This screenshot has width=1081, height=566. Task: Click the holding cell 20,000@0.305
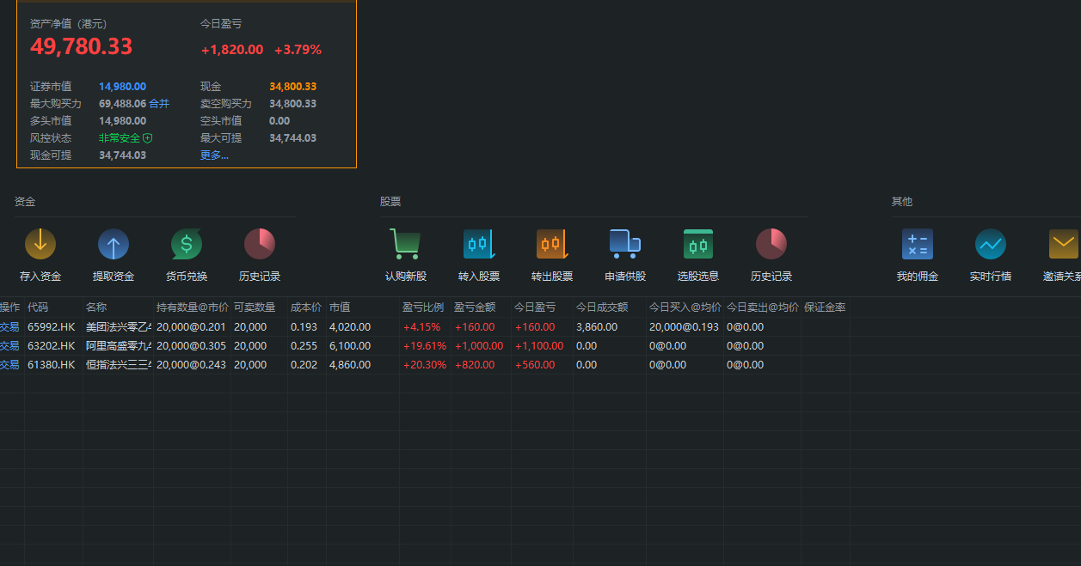pos(191,346)
